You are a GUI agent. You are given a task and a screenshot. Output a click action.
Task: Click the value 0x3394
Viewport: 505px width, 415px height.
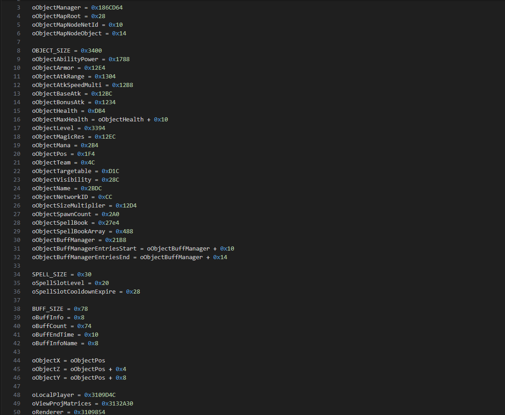(95, 128)
